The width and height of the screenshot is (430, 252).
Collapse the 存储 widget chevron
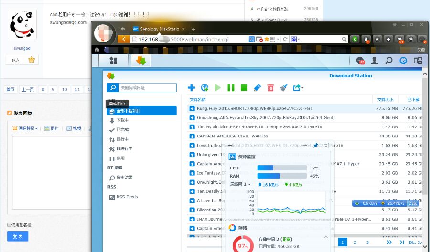pos(325,237)
